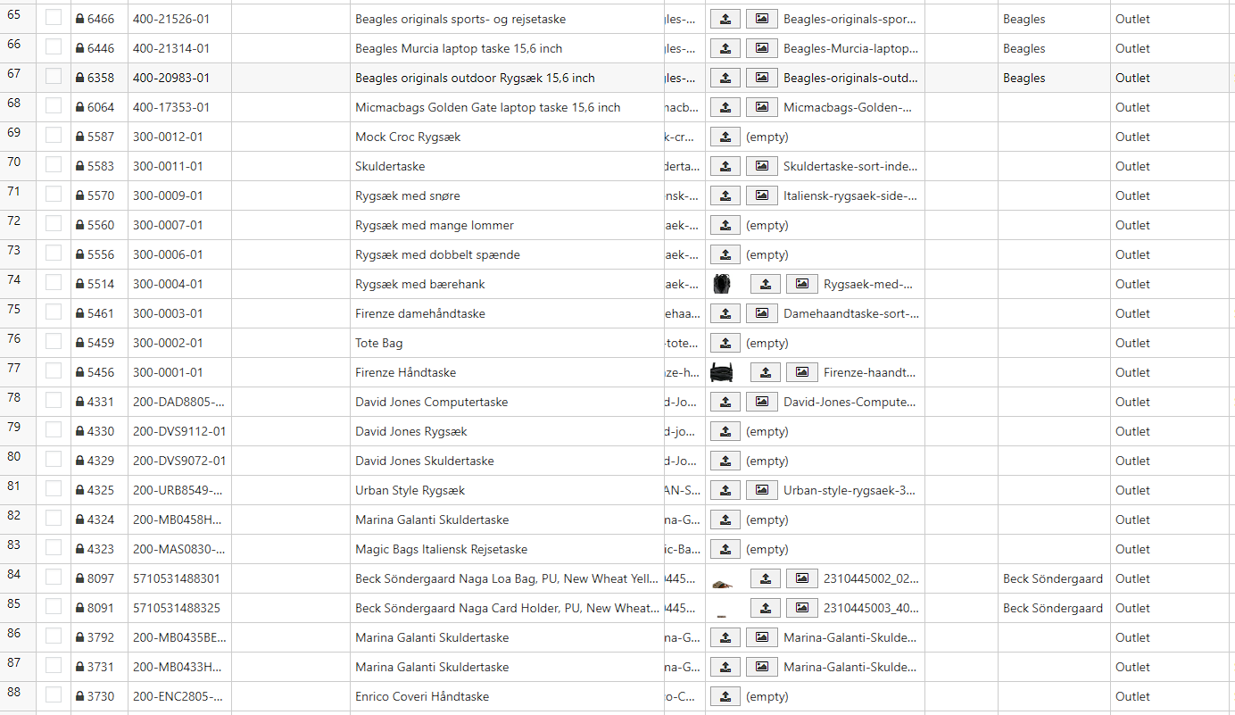Check the Enrico Coveri Håndtaske row checkbox
The height and width of the screenshot is (715, 1235).
(x=54, y=695)
